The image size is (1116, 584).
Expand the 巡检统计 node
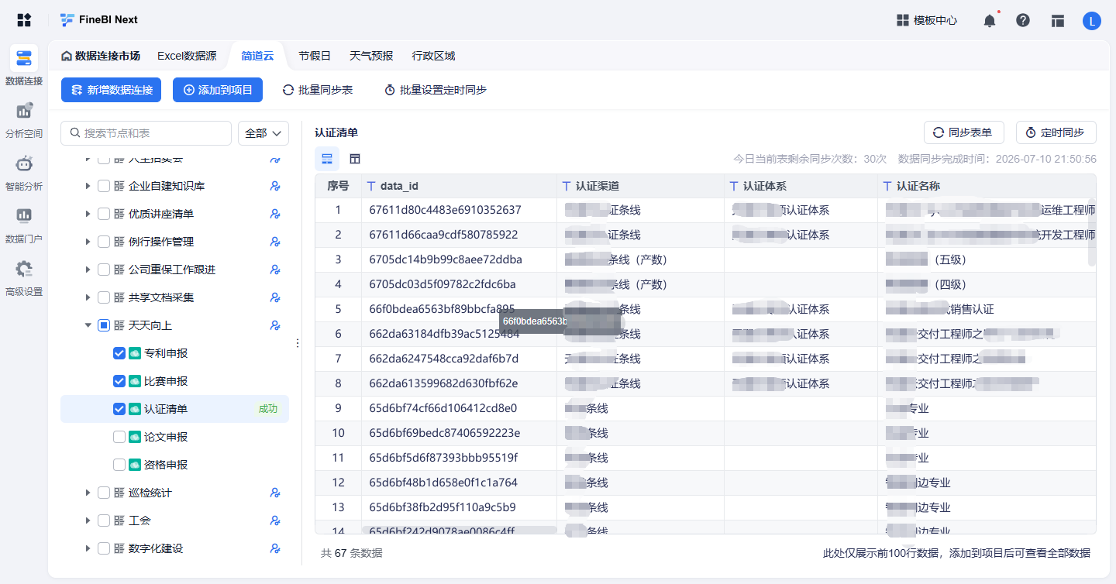tap(88, 493)
